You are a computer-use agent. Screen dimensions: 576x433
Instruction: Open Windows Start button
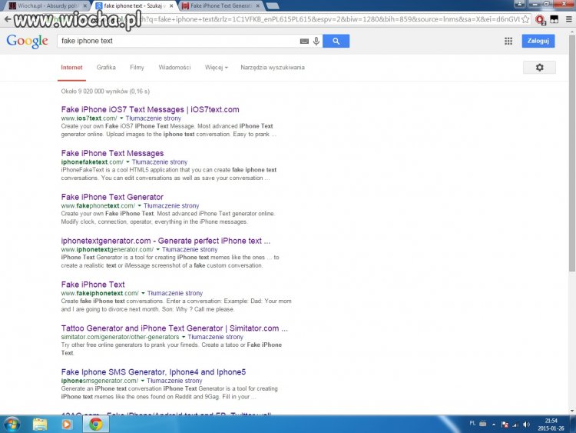point(12,425)
